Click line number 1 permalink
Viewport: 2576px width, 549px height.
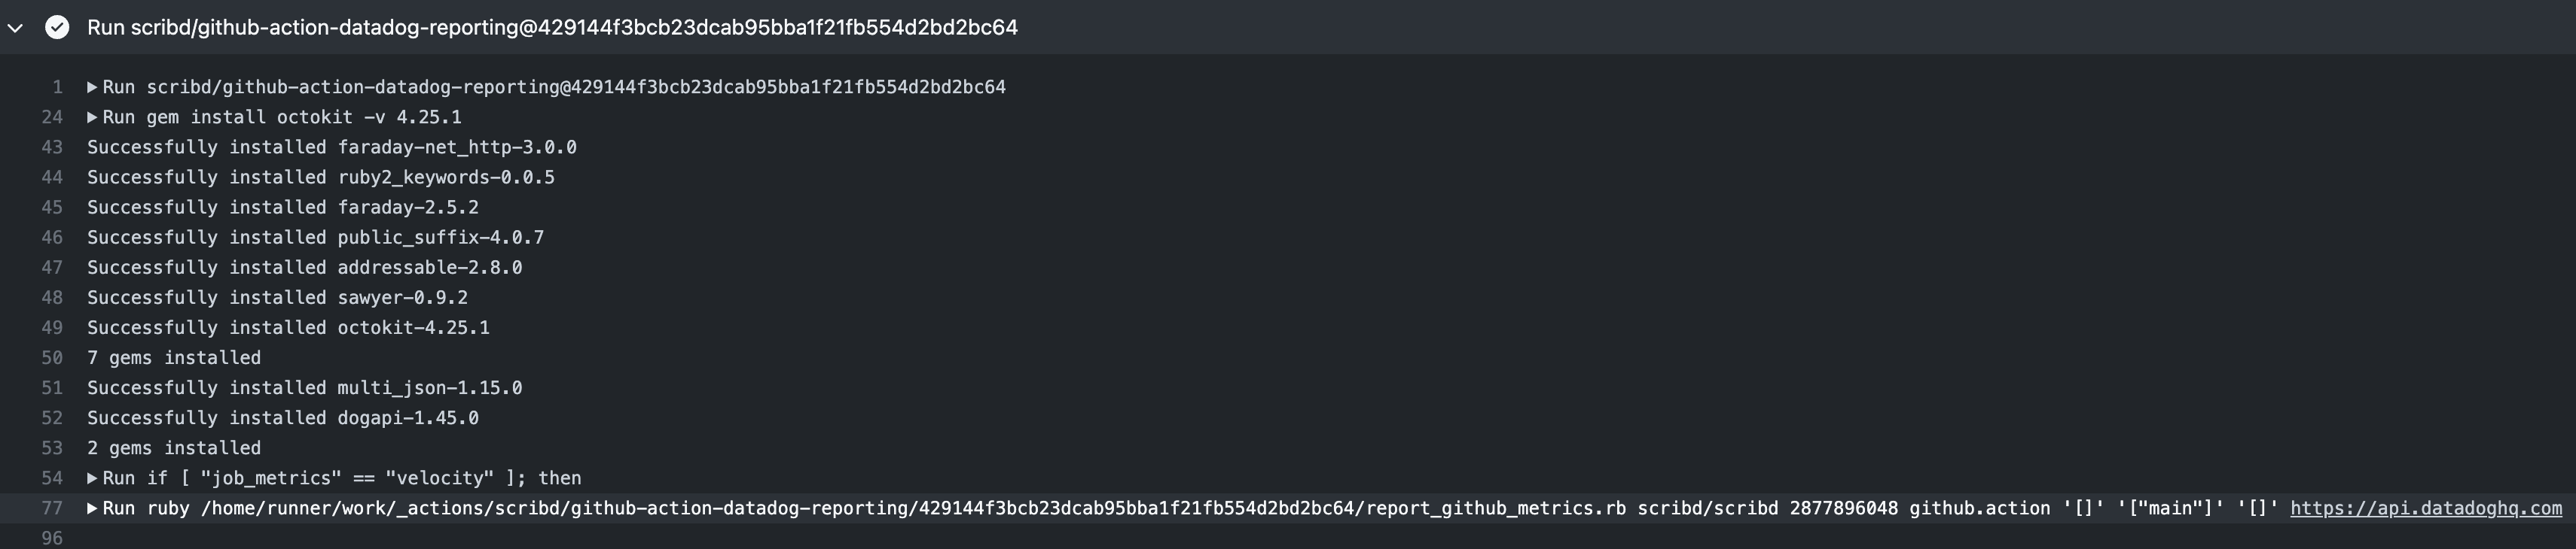pyautogui.click(x=57, y=86)
